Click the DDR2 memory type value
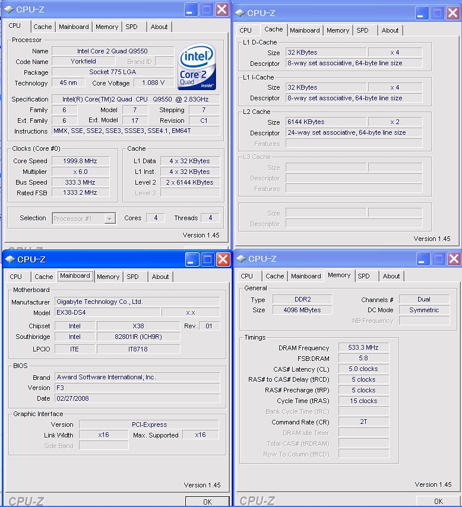 tap(302, 299)
